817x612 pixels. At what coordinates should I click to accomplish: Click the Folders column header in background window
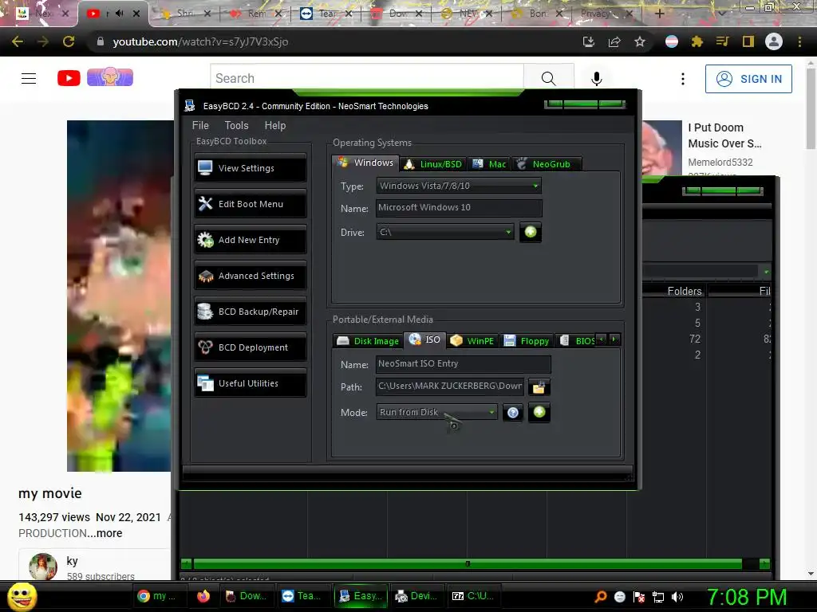684,292
